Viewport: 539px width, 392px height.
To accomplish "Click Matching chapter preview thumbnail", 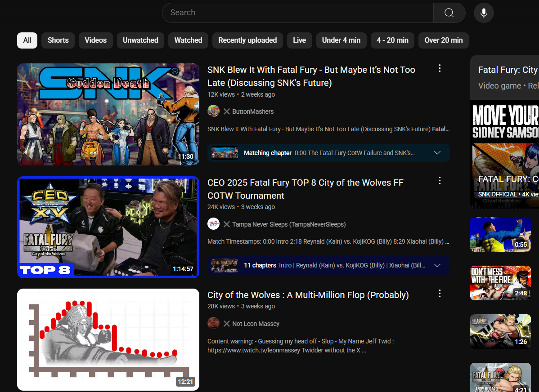I will [x=225, y=153].
